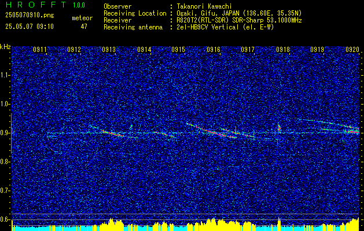Click the 0915 time marker
The height and width of the screenshot is (231, 364).
pos(178,50)
